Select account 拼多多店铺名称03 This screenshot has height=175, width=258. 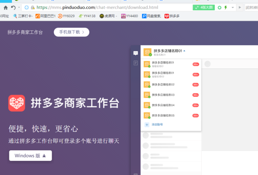click(171, 95)
